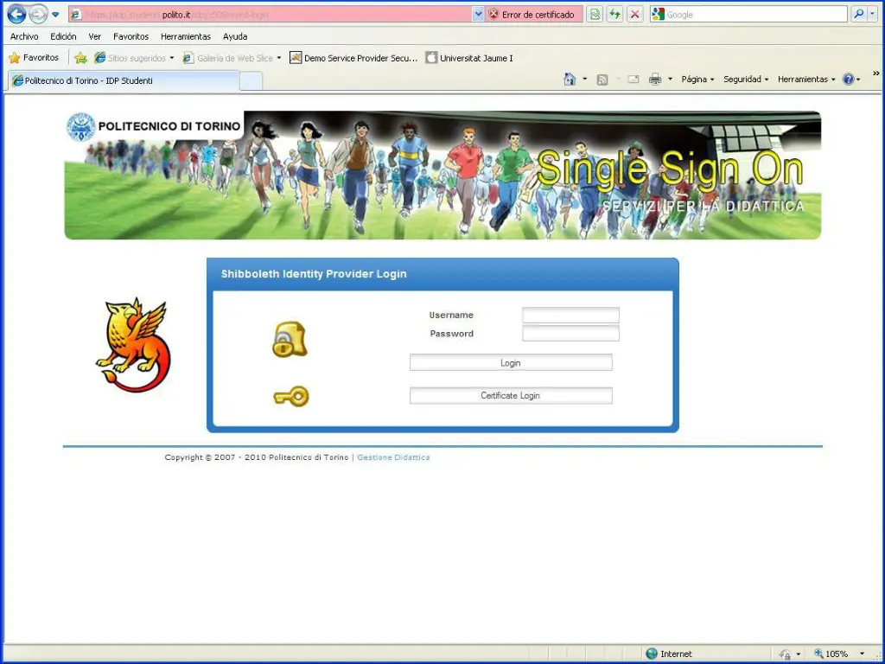Click the RSS feeds icon
Screen dimensions: 885x664
(x=602, y=80)
